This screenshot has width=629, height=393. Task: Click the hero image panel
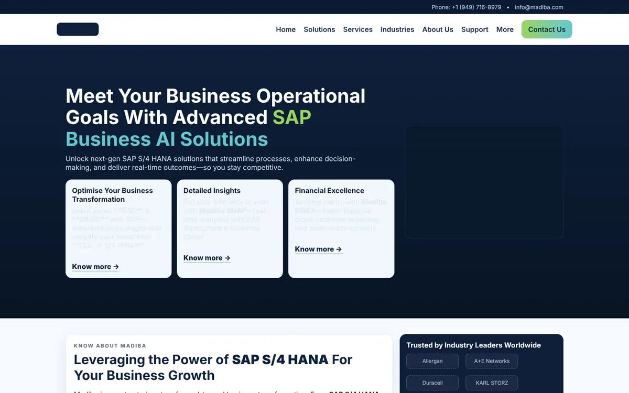pos(484,182)
